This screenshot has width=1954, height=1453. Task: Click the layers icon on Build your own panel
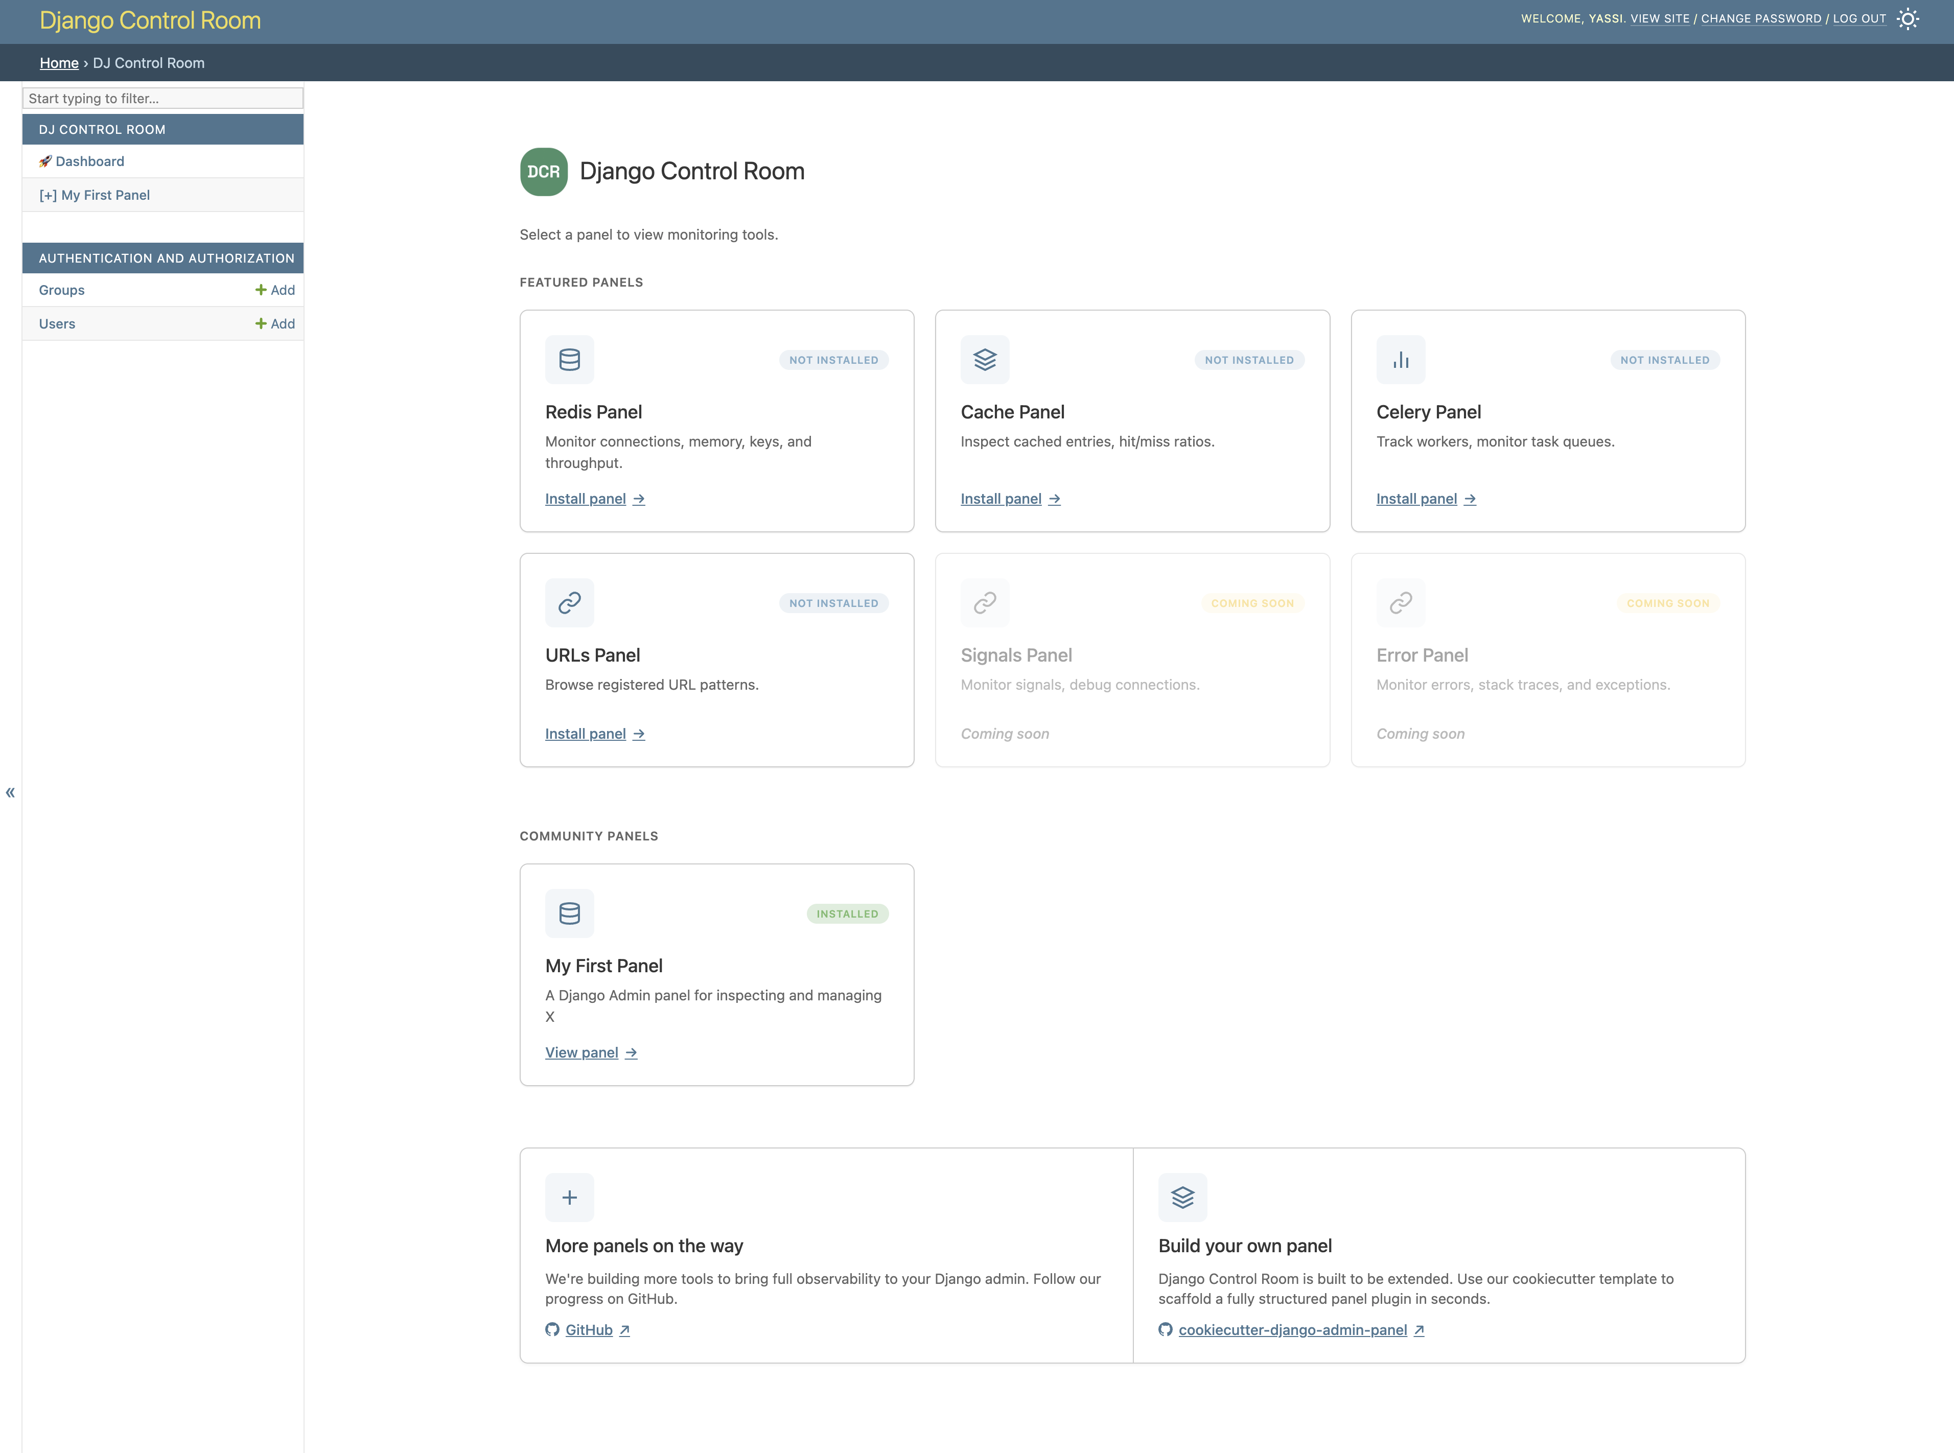pyautogui.click(x=1182, y=1197)
